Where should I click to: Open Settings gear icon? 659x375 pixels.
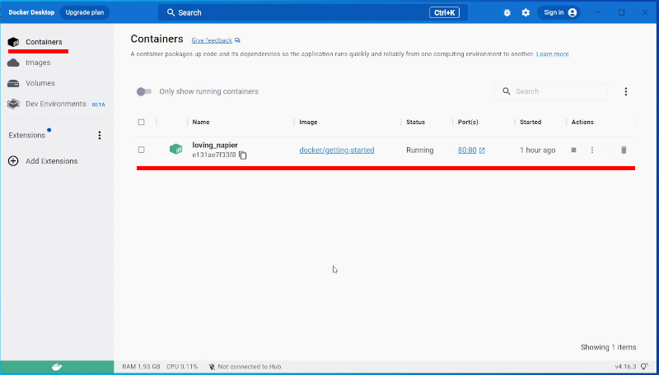pos(526,12)
